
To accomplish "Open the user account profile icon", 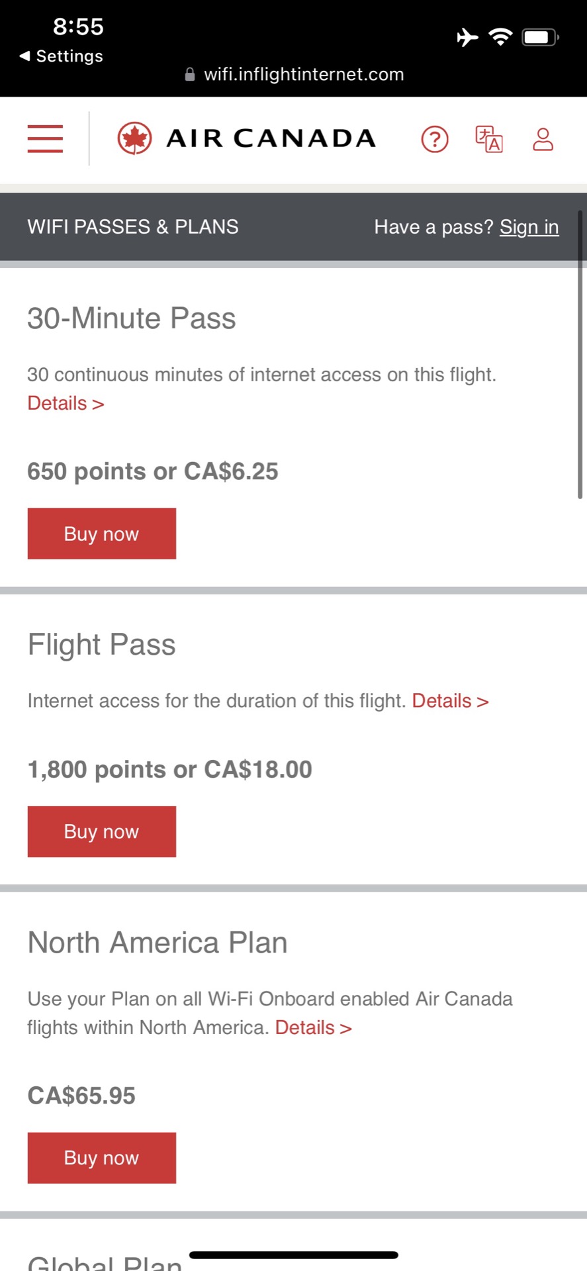I will tap(543, 139).
